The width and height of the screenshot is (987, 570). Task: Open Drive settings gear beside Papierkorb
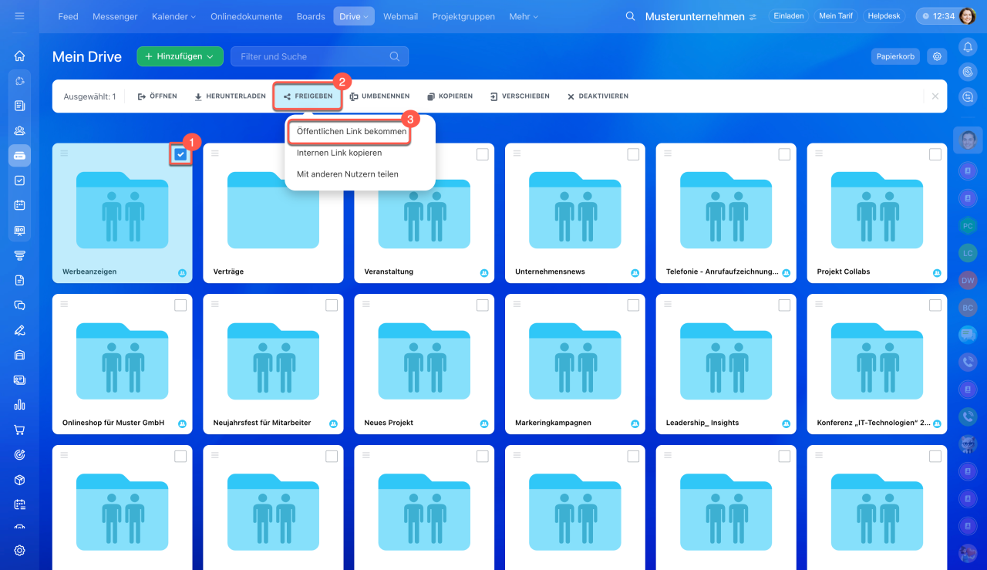pyautogui.click(x=937, y=56)
